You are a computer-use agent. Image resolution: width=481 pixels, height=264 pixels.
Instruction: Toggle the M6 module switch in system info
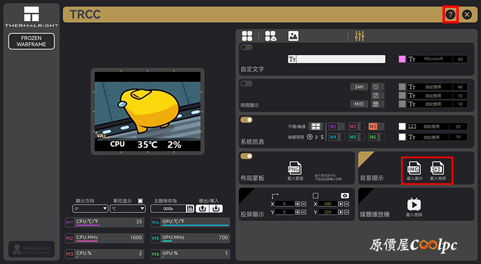click(376, 137)
